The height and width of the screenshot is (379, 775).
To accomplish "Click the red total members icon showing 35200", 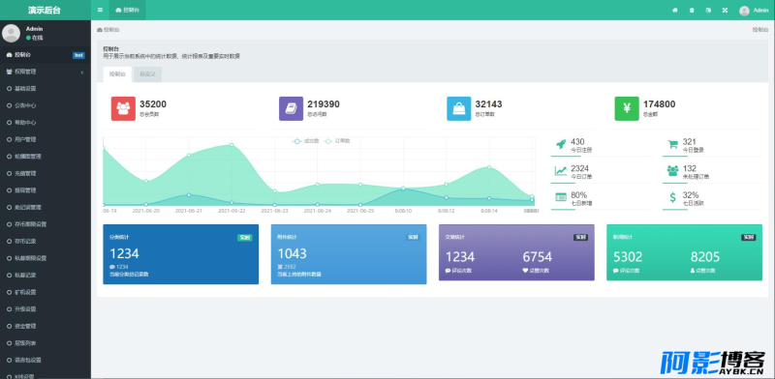I will tap(123, 108).
